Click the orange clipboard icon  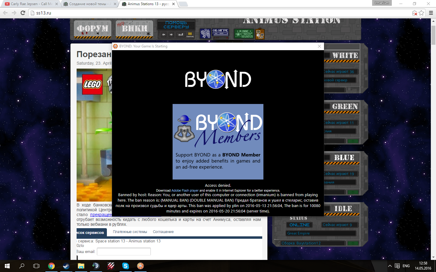(x=260, y=34)
